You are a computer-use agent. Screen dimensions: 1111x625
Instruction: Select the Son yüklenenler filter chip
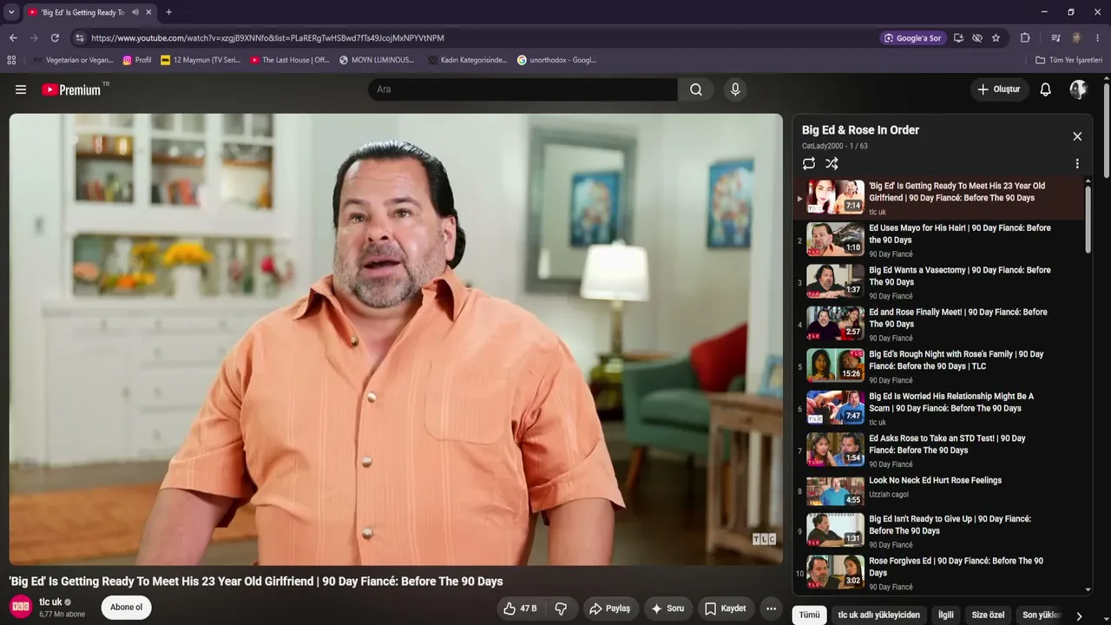1042,615
